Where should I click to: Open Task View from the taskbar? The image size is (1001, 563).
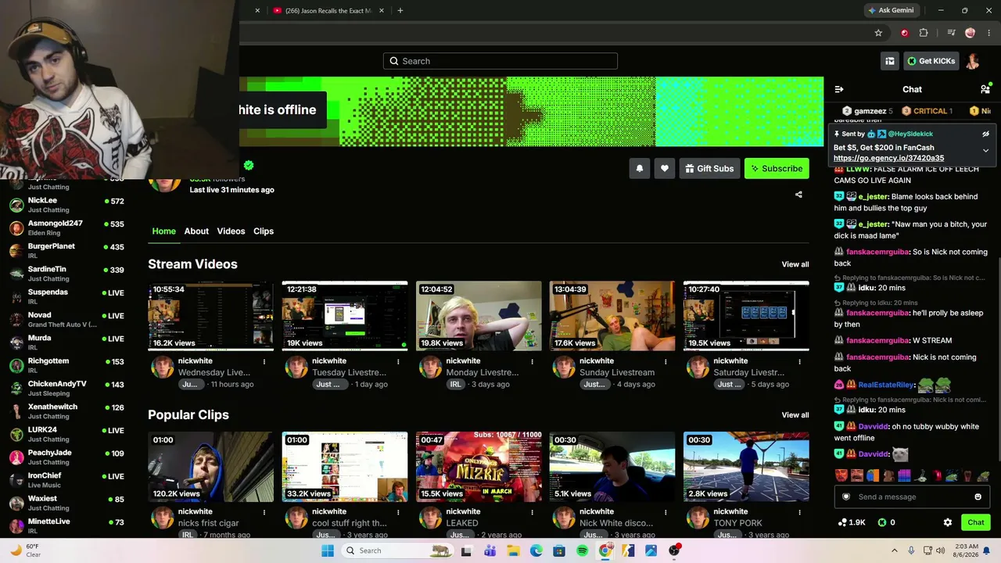pos(467,550)
